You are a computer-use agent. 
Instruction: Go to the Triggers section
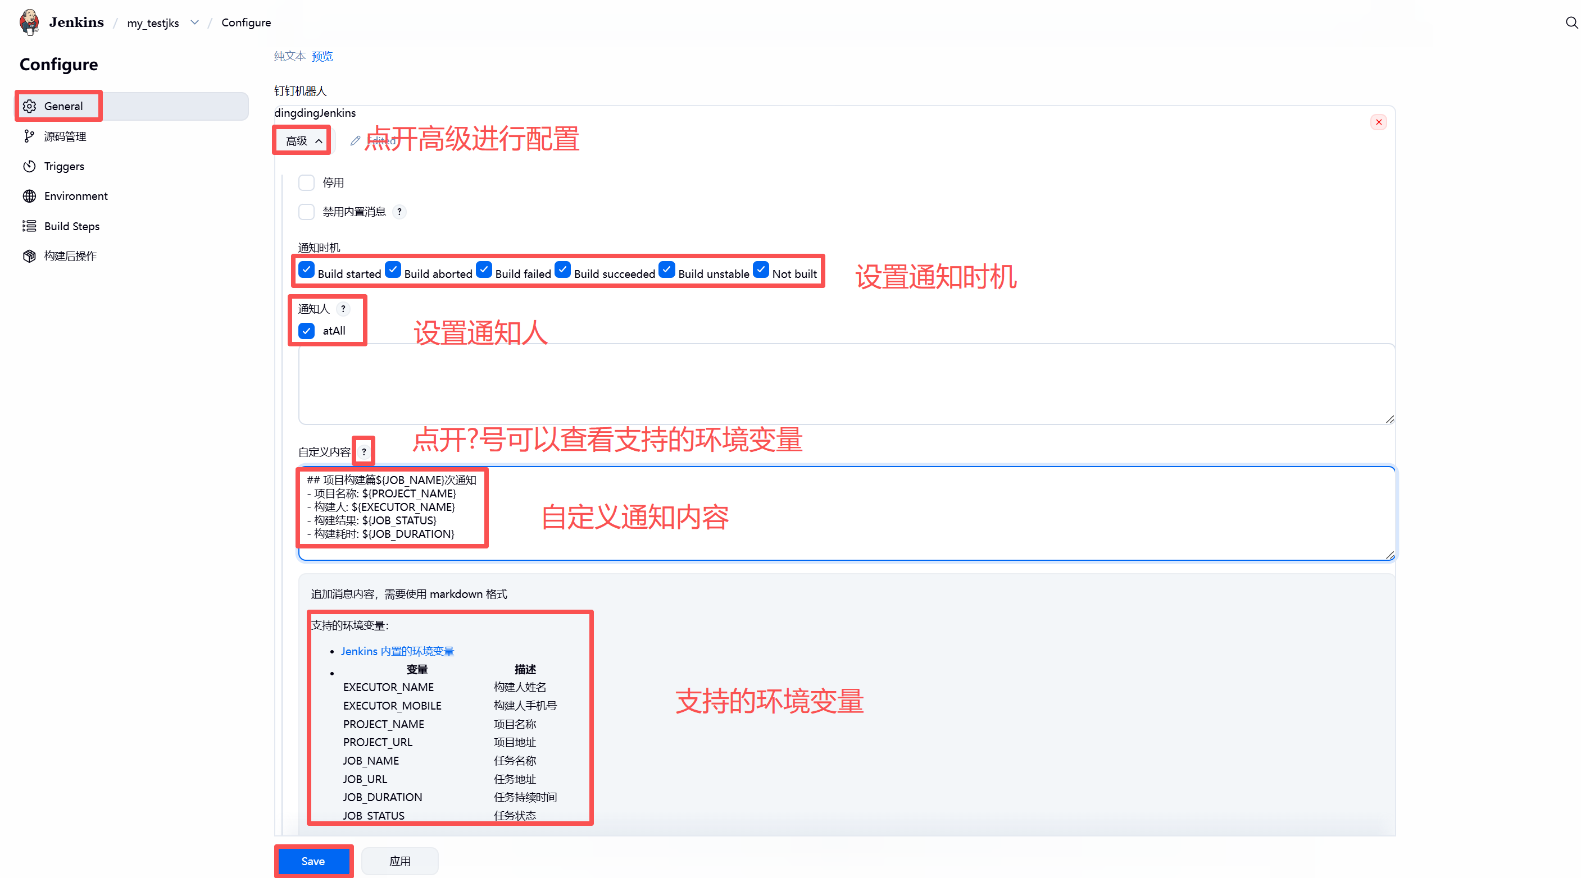(x=132, y=166)
